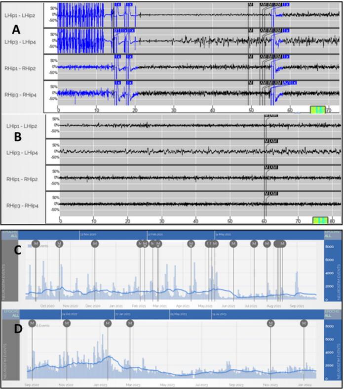344x390 pixels.
Task: Select the left EPOCHS ALL button in panel C
Action: point(10,234)
